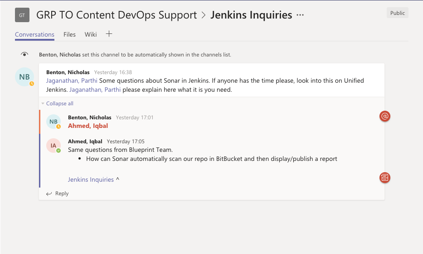Open the large NB avatar of Benton, Nicholas
Screen dimensions: 423x254
click(x=24, y=77)
